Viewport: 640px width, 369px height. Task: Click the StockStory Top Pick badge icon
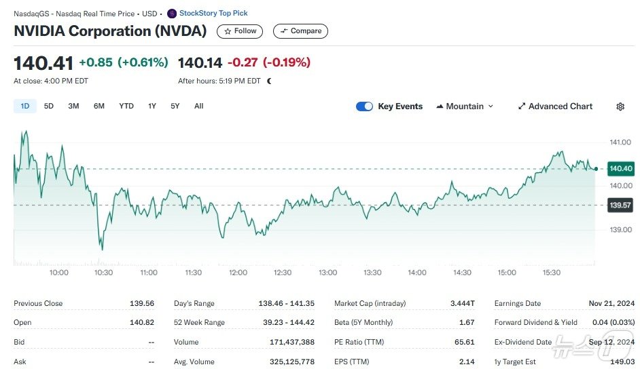(172, 14)
